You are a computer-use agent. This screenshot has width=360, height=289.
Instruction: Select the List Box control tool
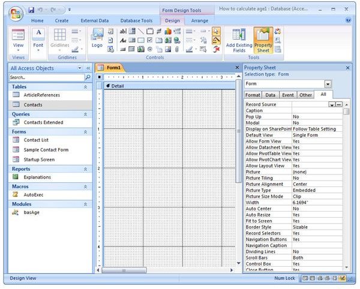132,41
